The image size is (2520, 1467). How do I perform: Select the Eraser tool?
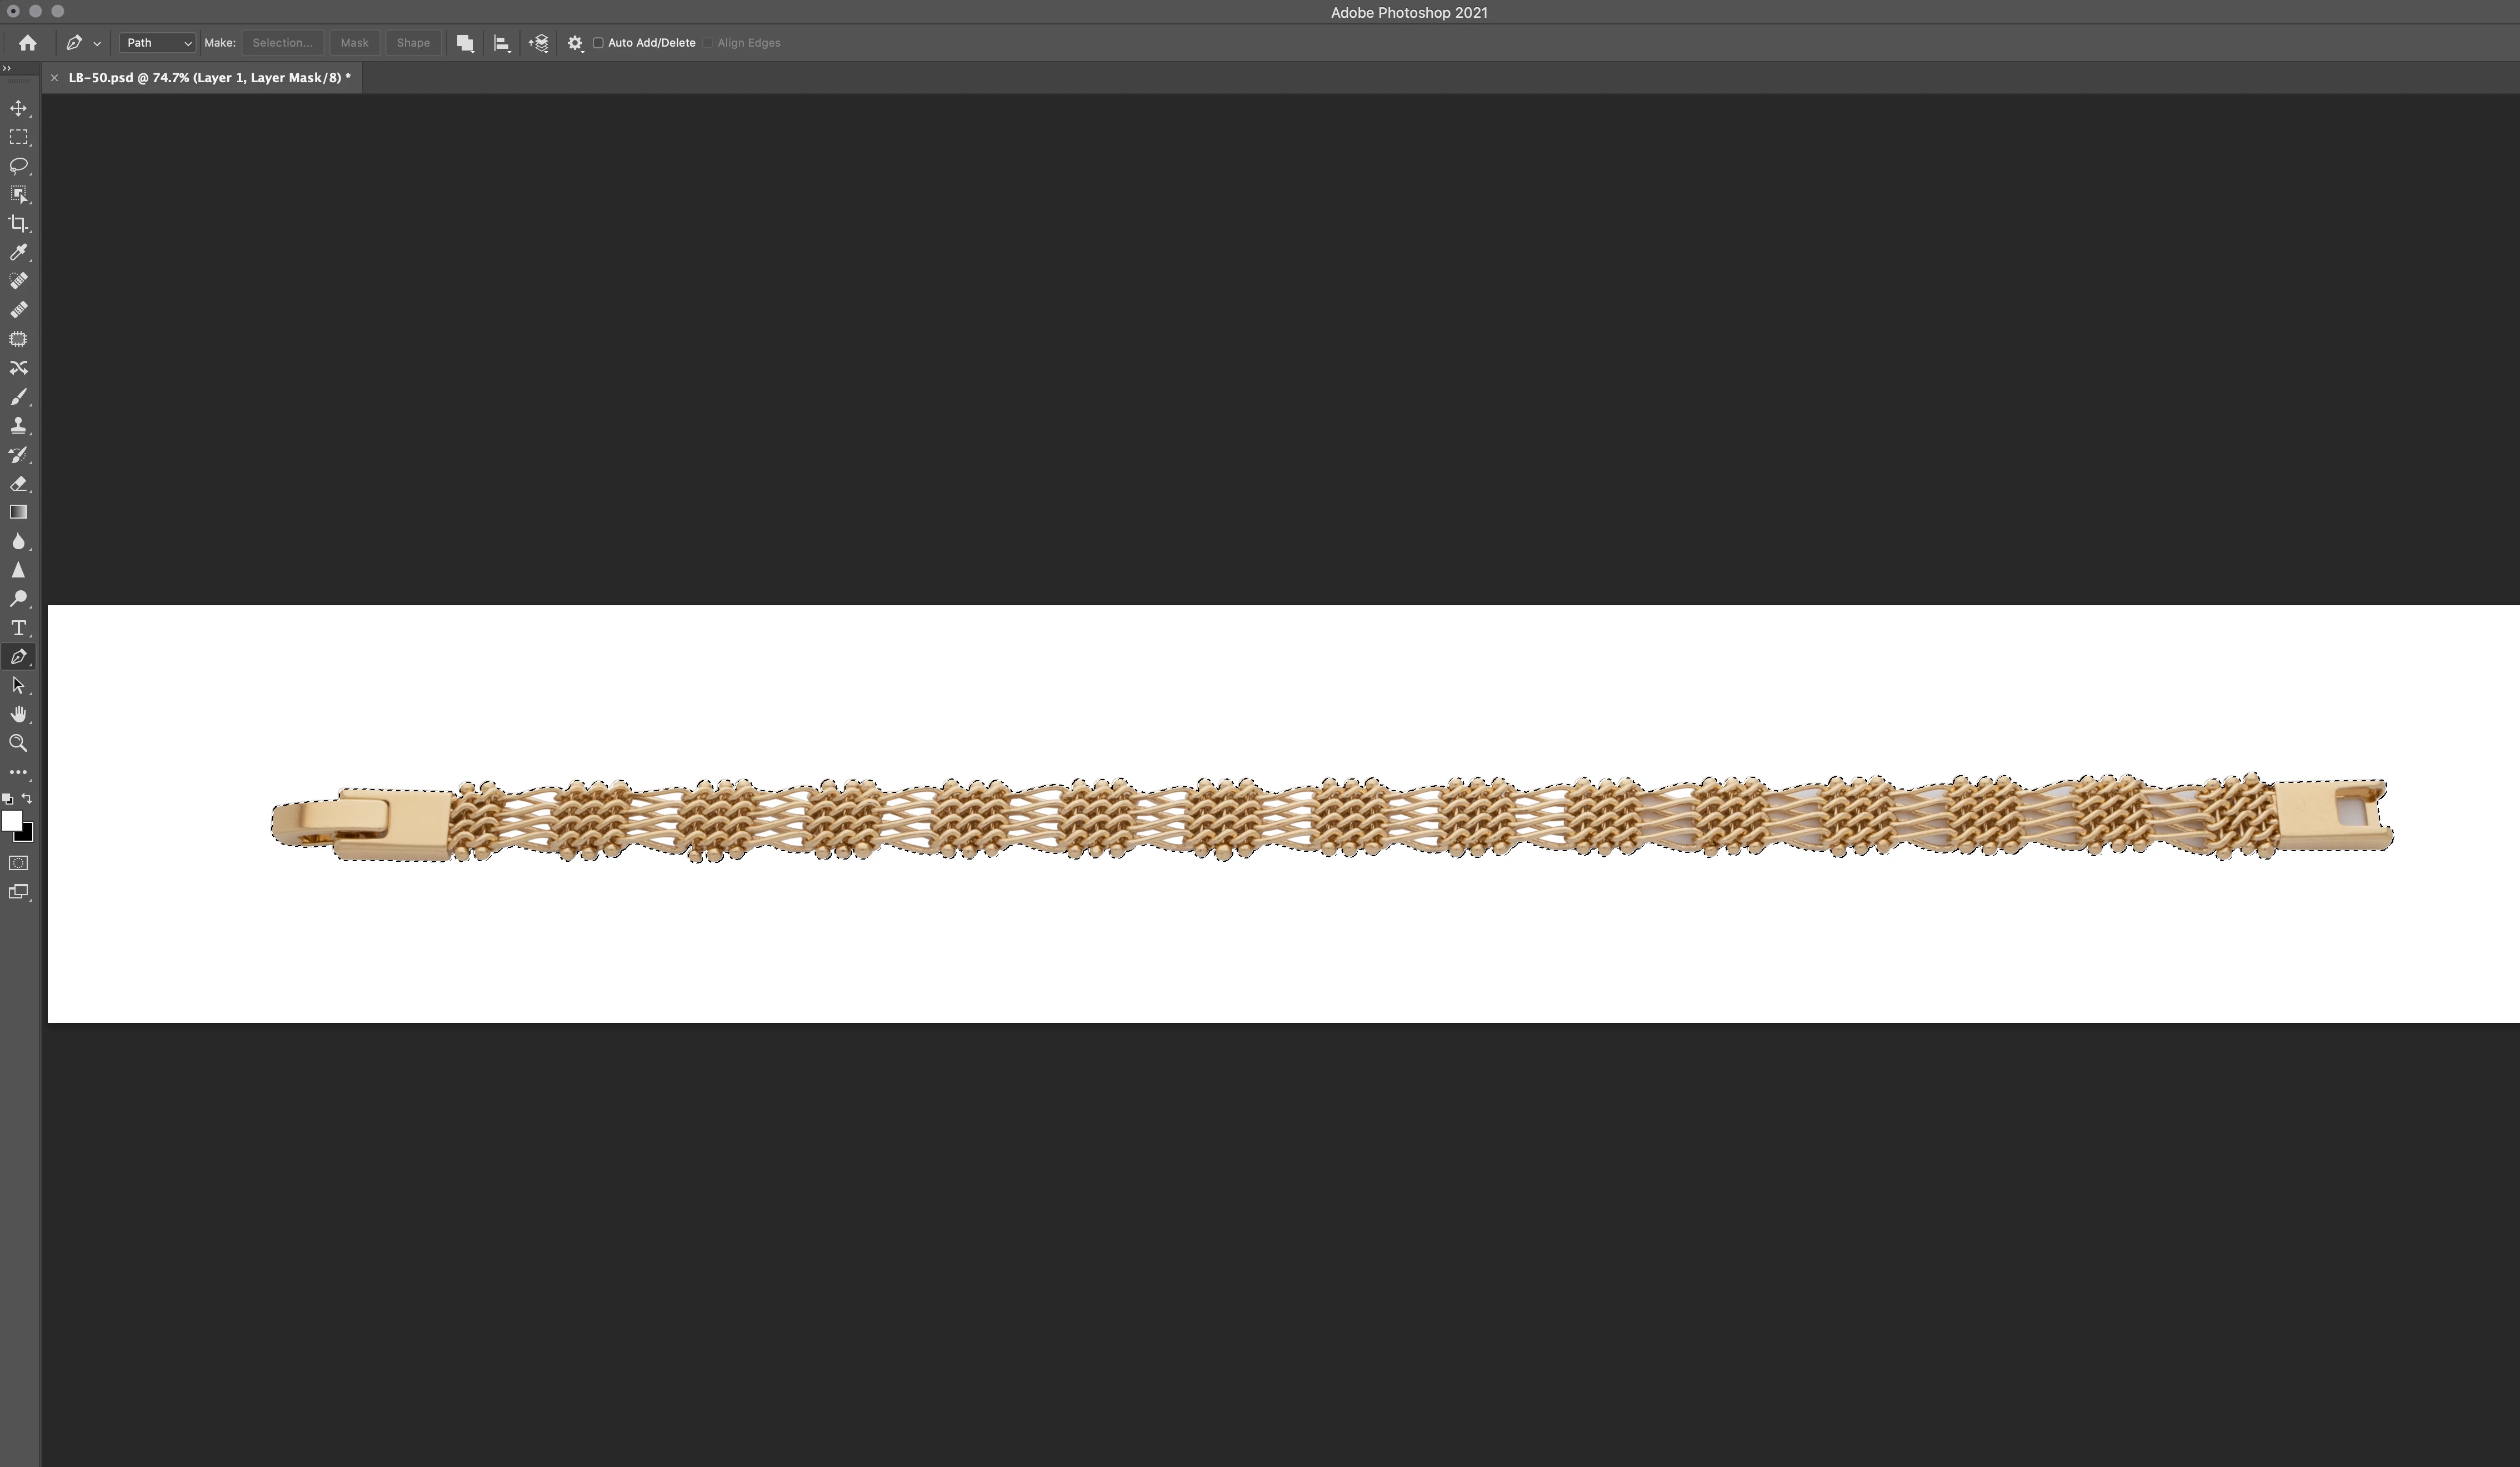pos(18,484)
